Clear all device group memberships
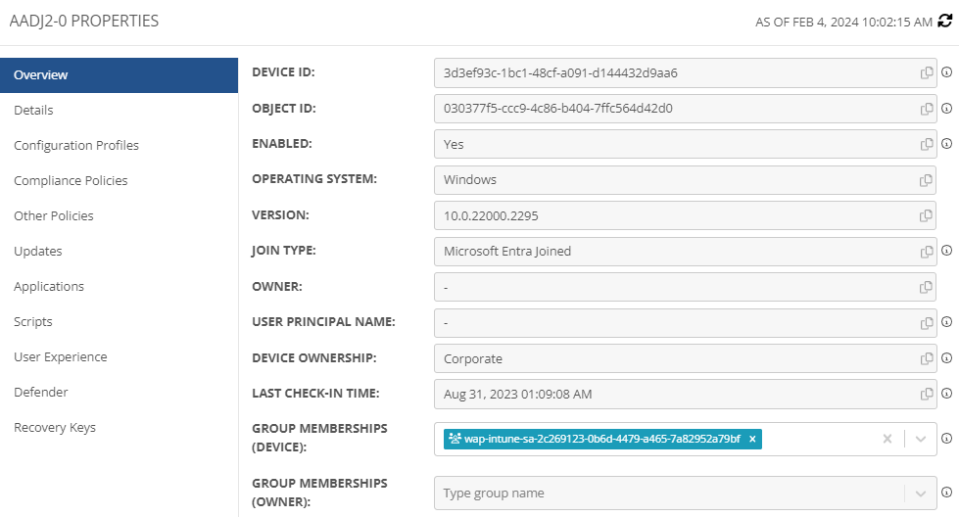The height and width of the screenshot is (517, 959). (x=887, y=439)
